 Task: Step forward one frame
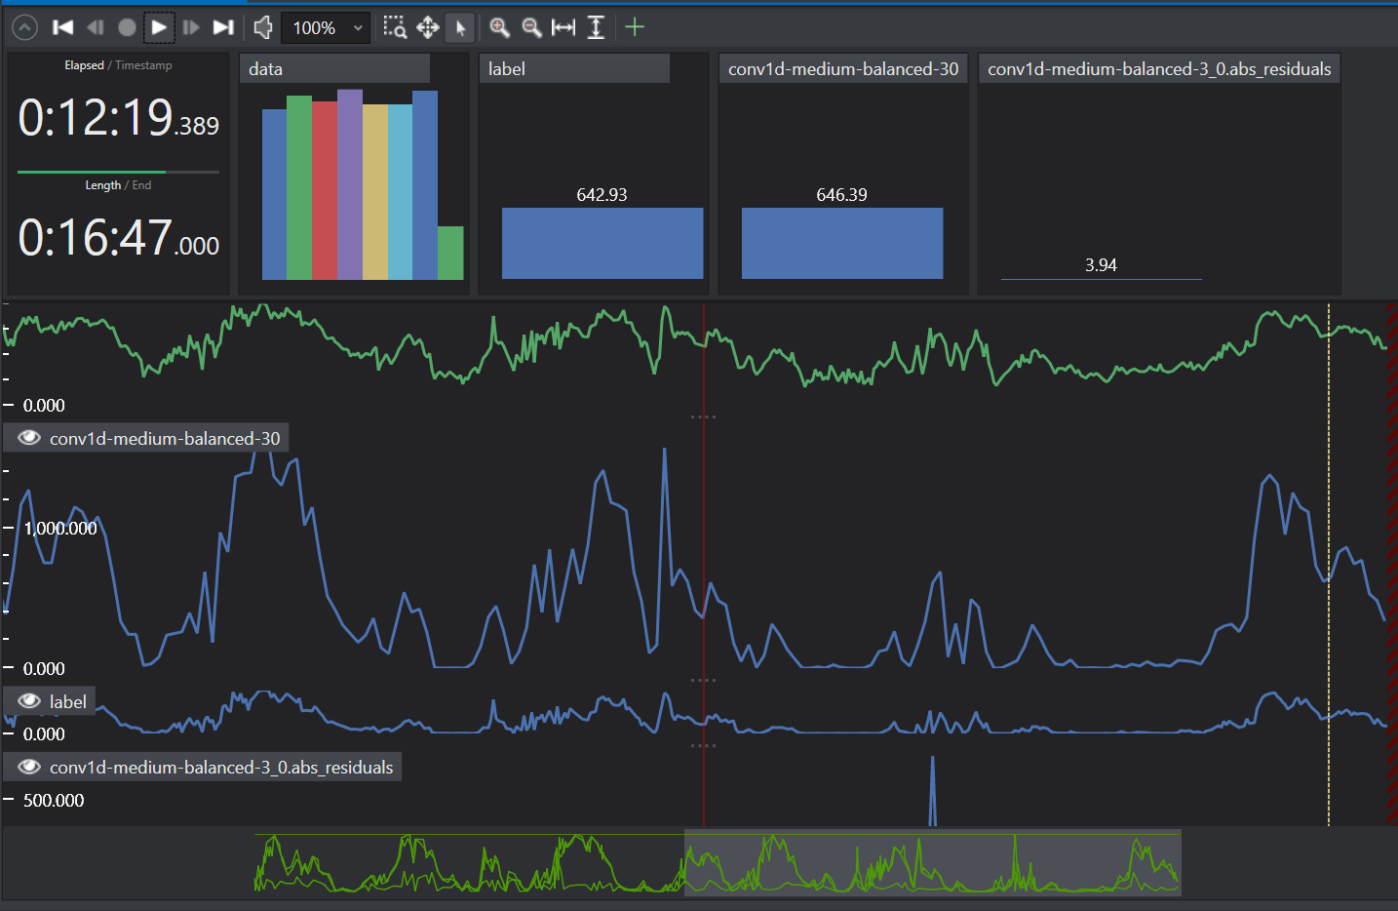[191, 27]
